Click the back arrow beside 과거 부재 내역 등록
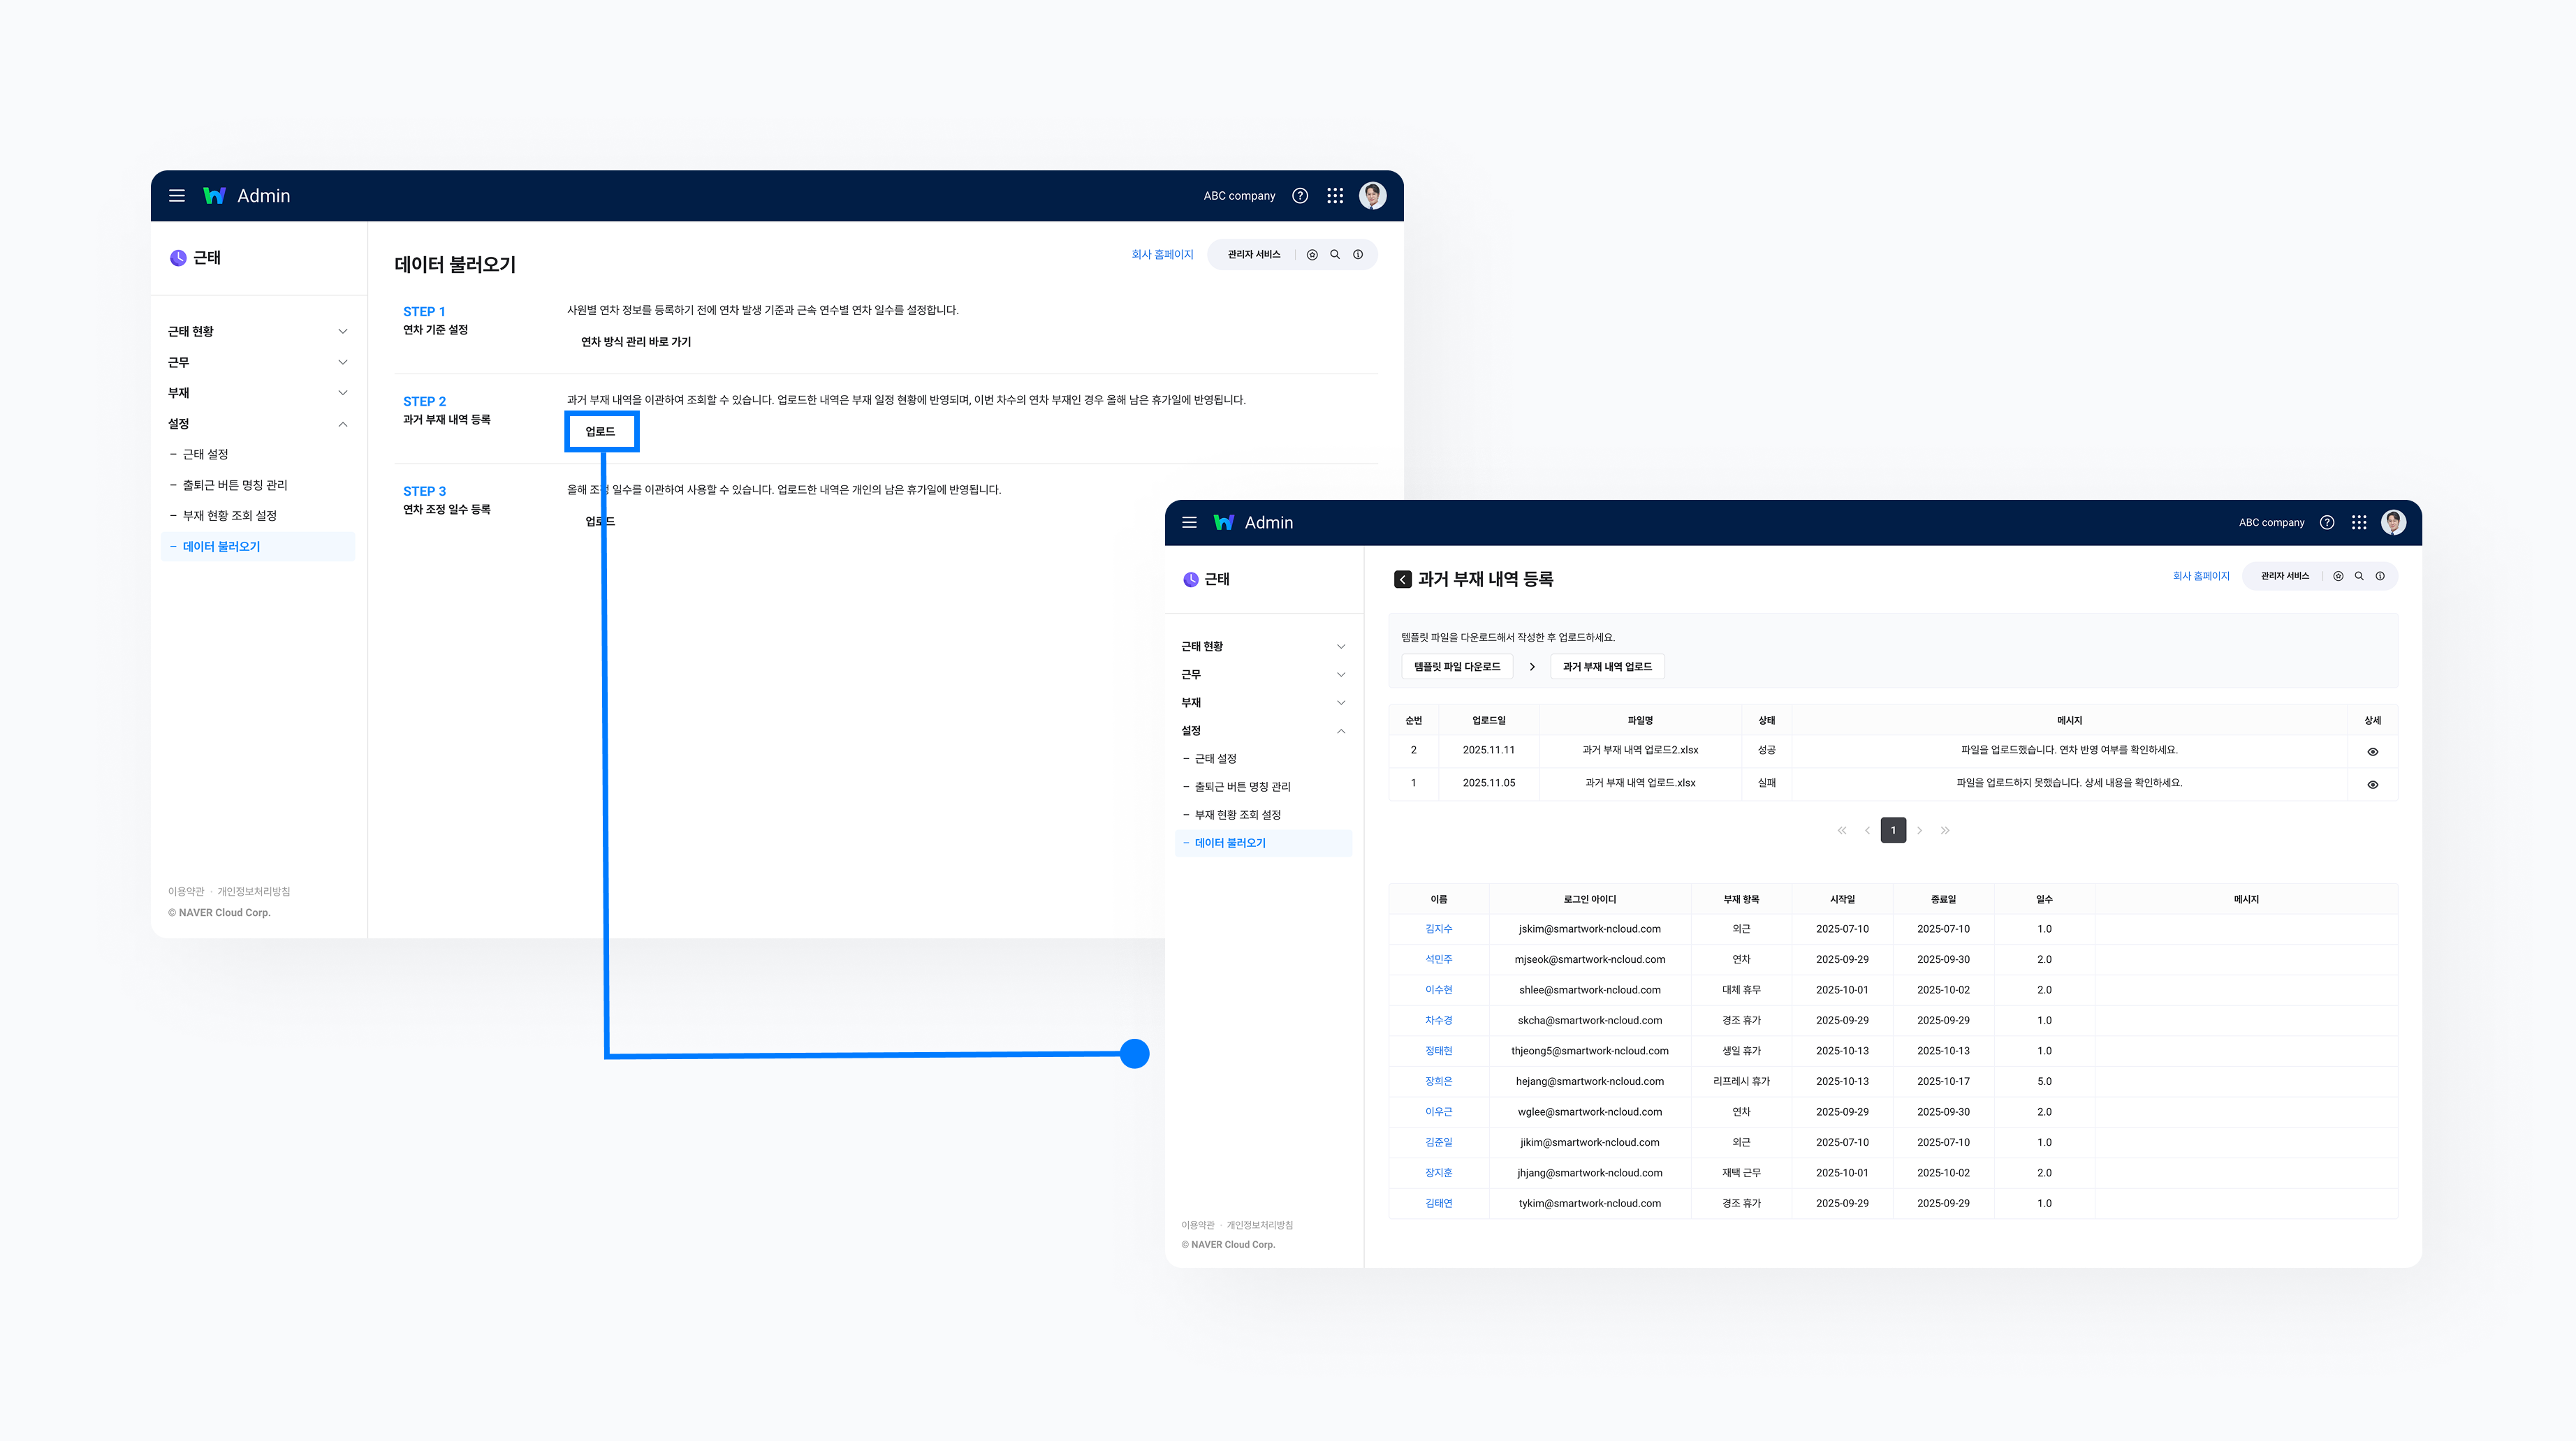Image resolution: width=2576 pixels, height=1441 pixels. click(1402, 579)
